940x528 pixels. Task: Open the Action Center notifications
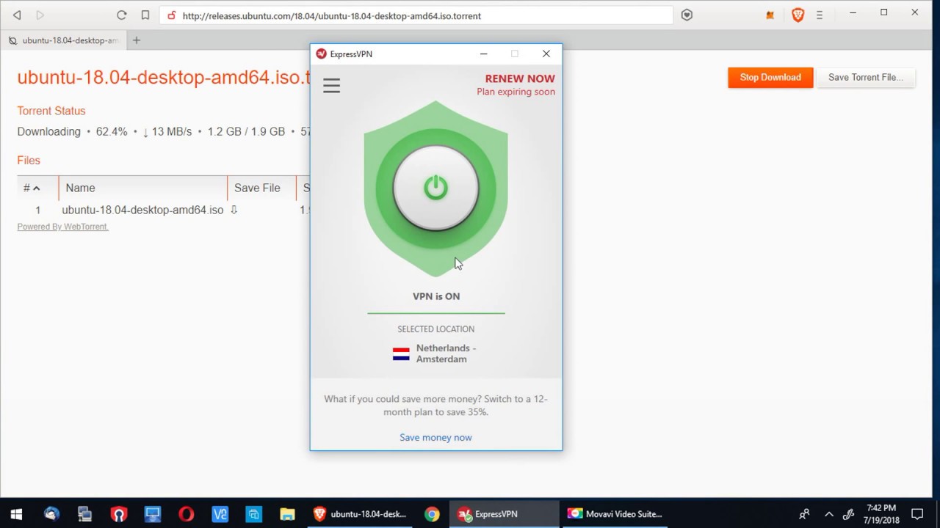click(x=917, y=514)
